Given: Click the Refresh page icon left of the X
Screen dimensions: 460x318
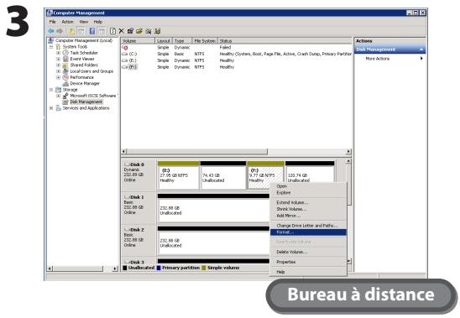Looking at the screenshot, I should (112, 31).
